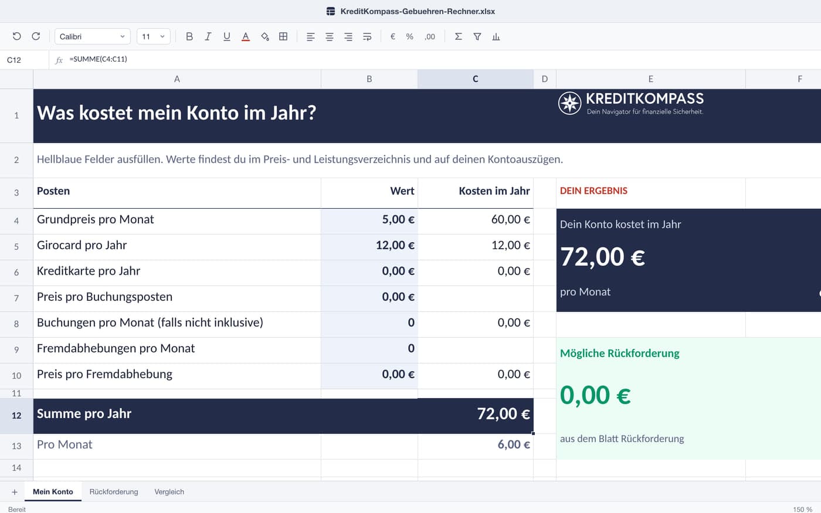Open the font color tool

pos(246,36)
